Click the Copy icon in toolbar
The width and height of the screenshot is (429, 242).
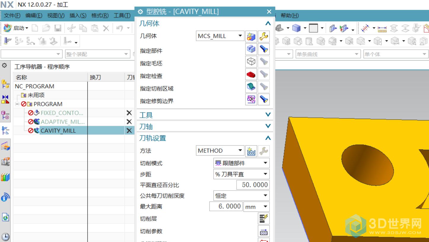(83, 28)
